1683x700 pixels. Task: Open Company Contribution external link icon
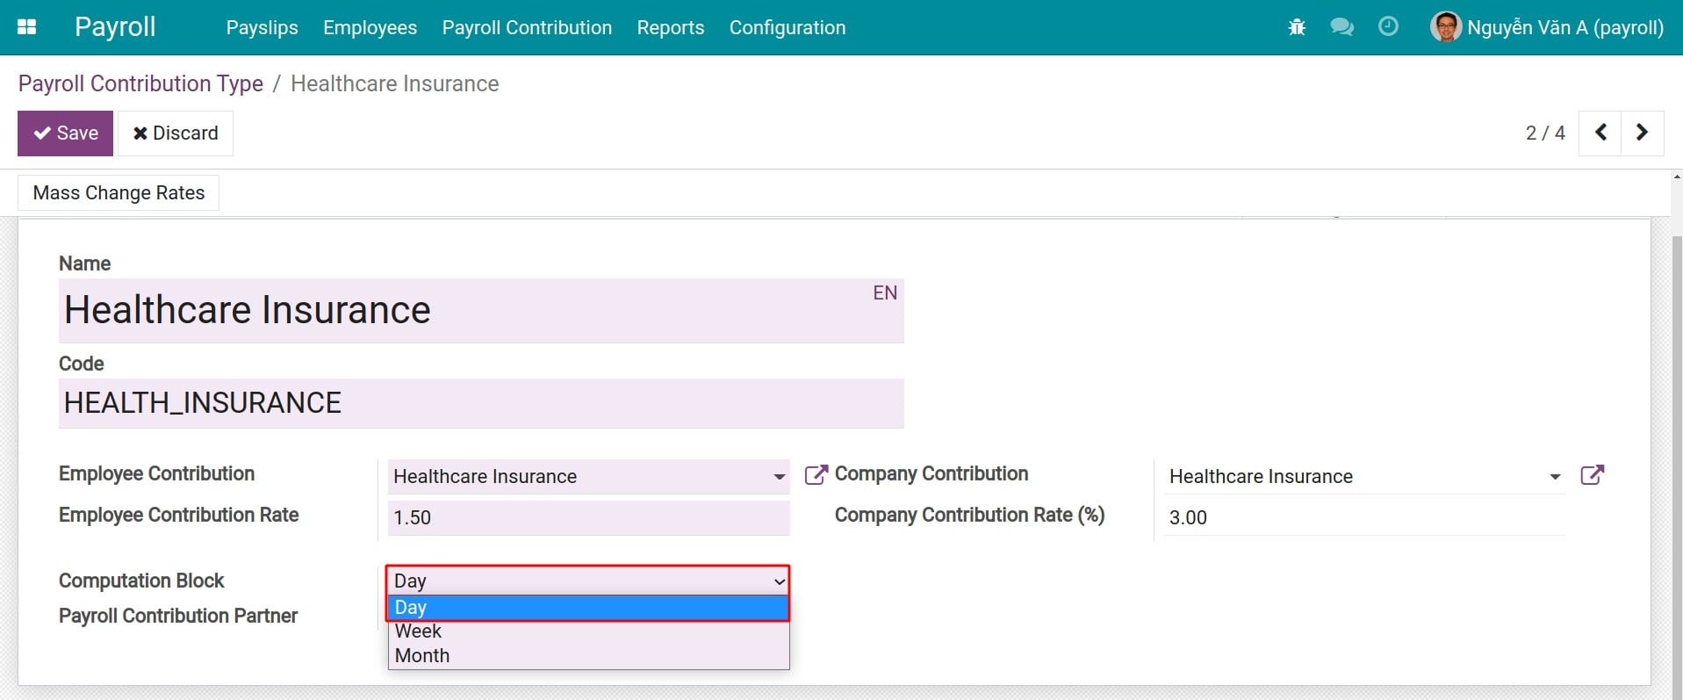tap(1592, 475)
